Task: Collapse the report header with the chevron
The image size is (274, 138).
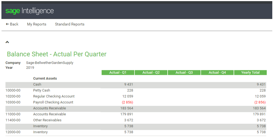Action: tap(7, 42)
